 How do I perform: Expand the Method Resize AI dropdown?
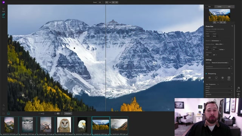click(220, 63)
